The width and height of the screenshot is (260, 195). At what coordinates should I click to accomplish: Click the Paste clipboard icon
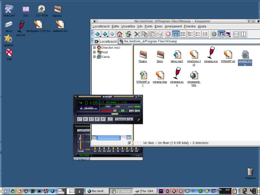click(152, 34)
